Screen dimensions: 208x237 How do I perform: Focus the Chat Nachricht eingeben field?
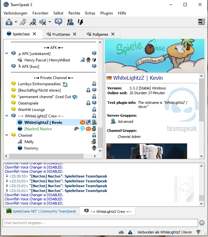click(x=100, y=223)
